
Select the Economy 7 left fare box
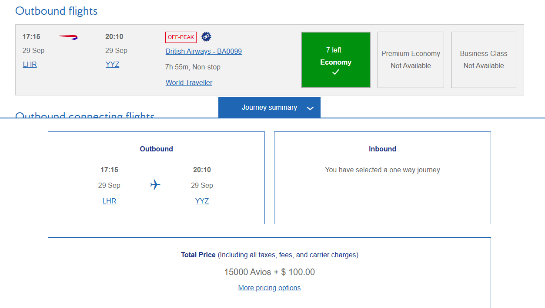point(336,60)
